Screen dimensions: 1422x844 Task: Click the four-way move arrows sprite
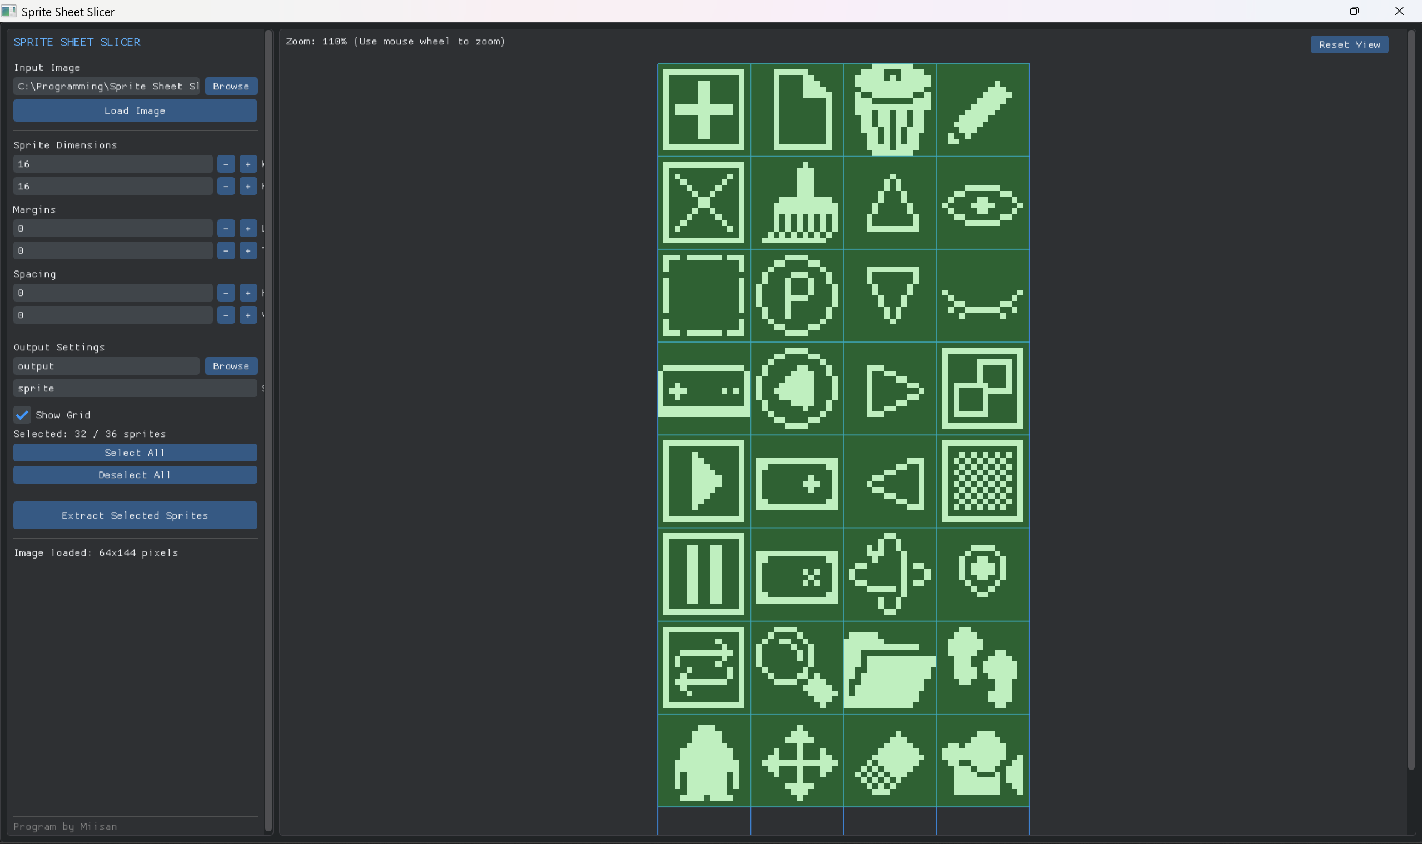click(799, 762)
